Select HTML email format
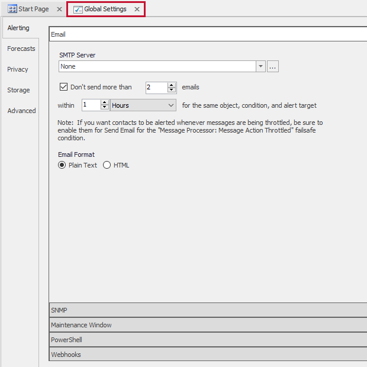367x367 pixels. tap(107, 165)
